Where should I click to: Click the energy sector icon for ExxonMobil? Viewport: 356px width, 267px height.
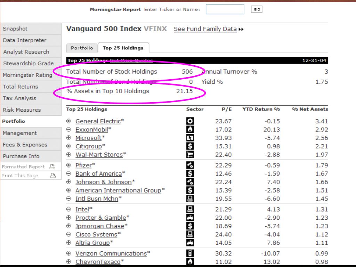[190, 129]
